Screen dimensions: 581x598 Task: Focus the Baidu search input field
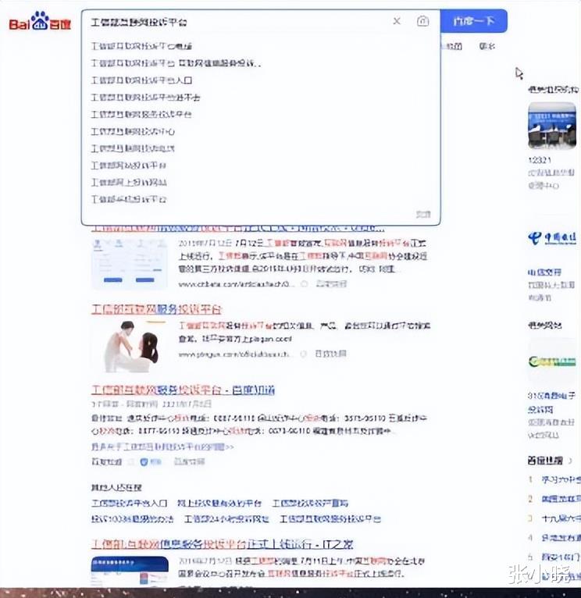[x=238, y=22]
